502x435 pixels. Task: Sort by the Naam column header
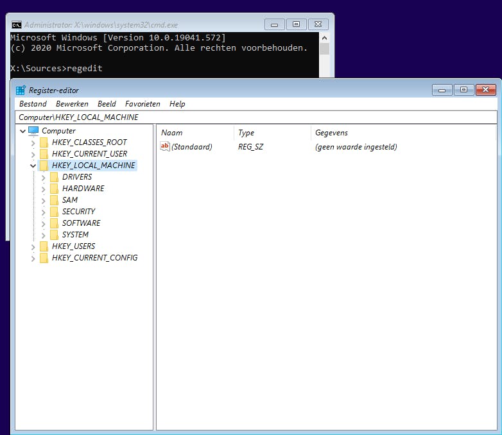coord(193,133)
